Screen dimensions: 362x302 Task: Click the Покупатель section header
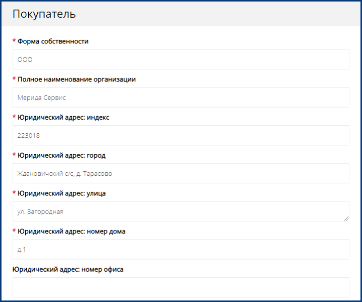point(44,14)
